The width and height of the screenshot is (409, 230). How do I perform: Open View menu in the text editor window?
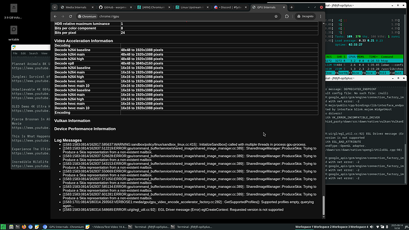[44, 53]
